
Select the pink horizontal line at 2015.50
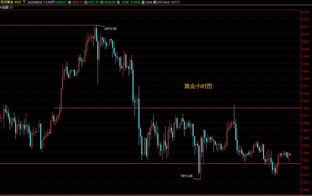48,25
